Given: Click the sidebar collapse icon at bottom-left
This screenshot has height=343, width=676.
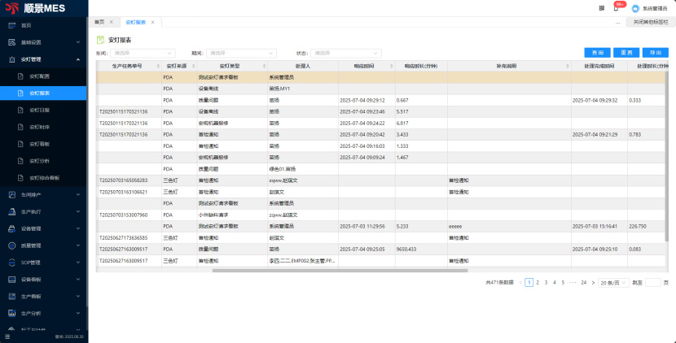Looking at the screenshot, I should click(x=7, y=336).
